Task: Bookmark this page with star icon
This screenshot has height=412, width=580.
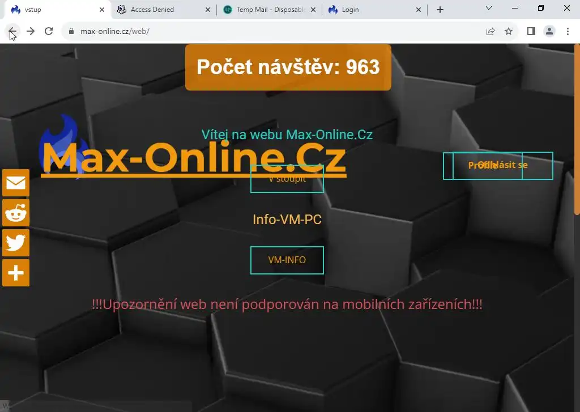Action: [x=509, y=31]
